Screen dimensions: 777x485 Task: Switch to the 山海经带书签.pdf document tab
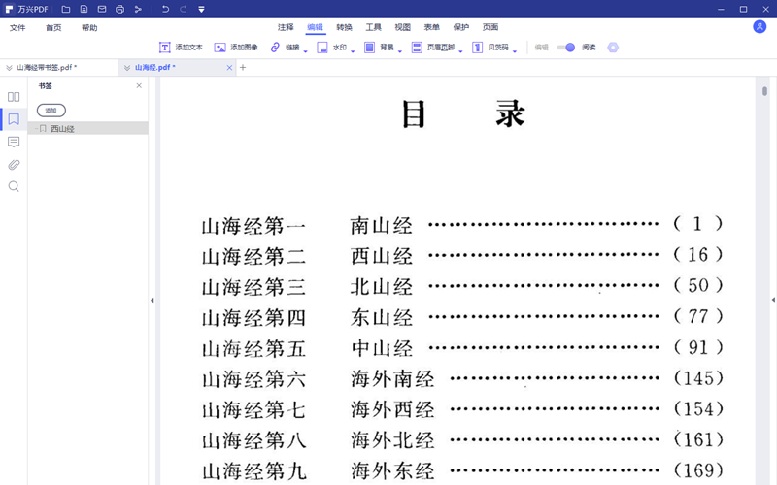click(x=47, y=68)
